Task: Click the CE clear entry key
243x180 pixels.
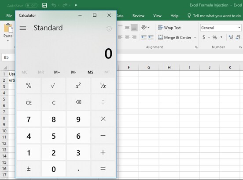Action: tap(29, 102)
